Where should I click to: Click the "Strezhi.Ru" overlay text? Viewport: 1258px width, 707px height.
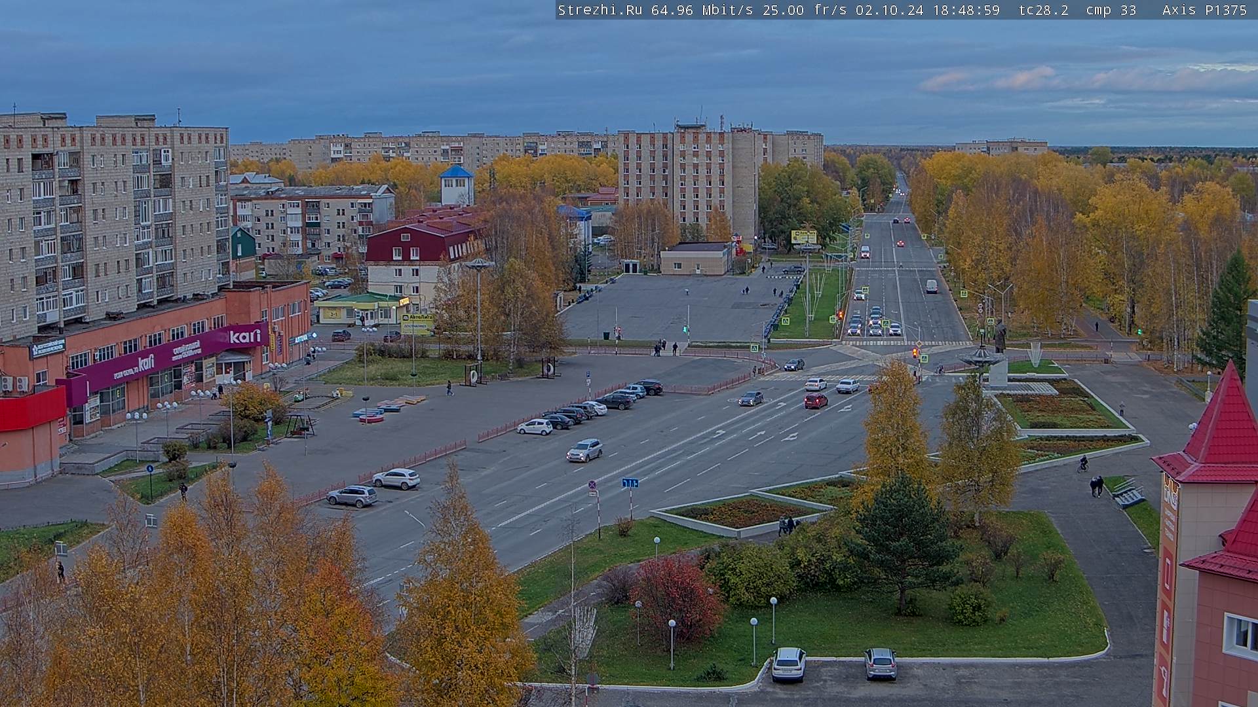point(600,10)
